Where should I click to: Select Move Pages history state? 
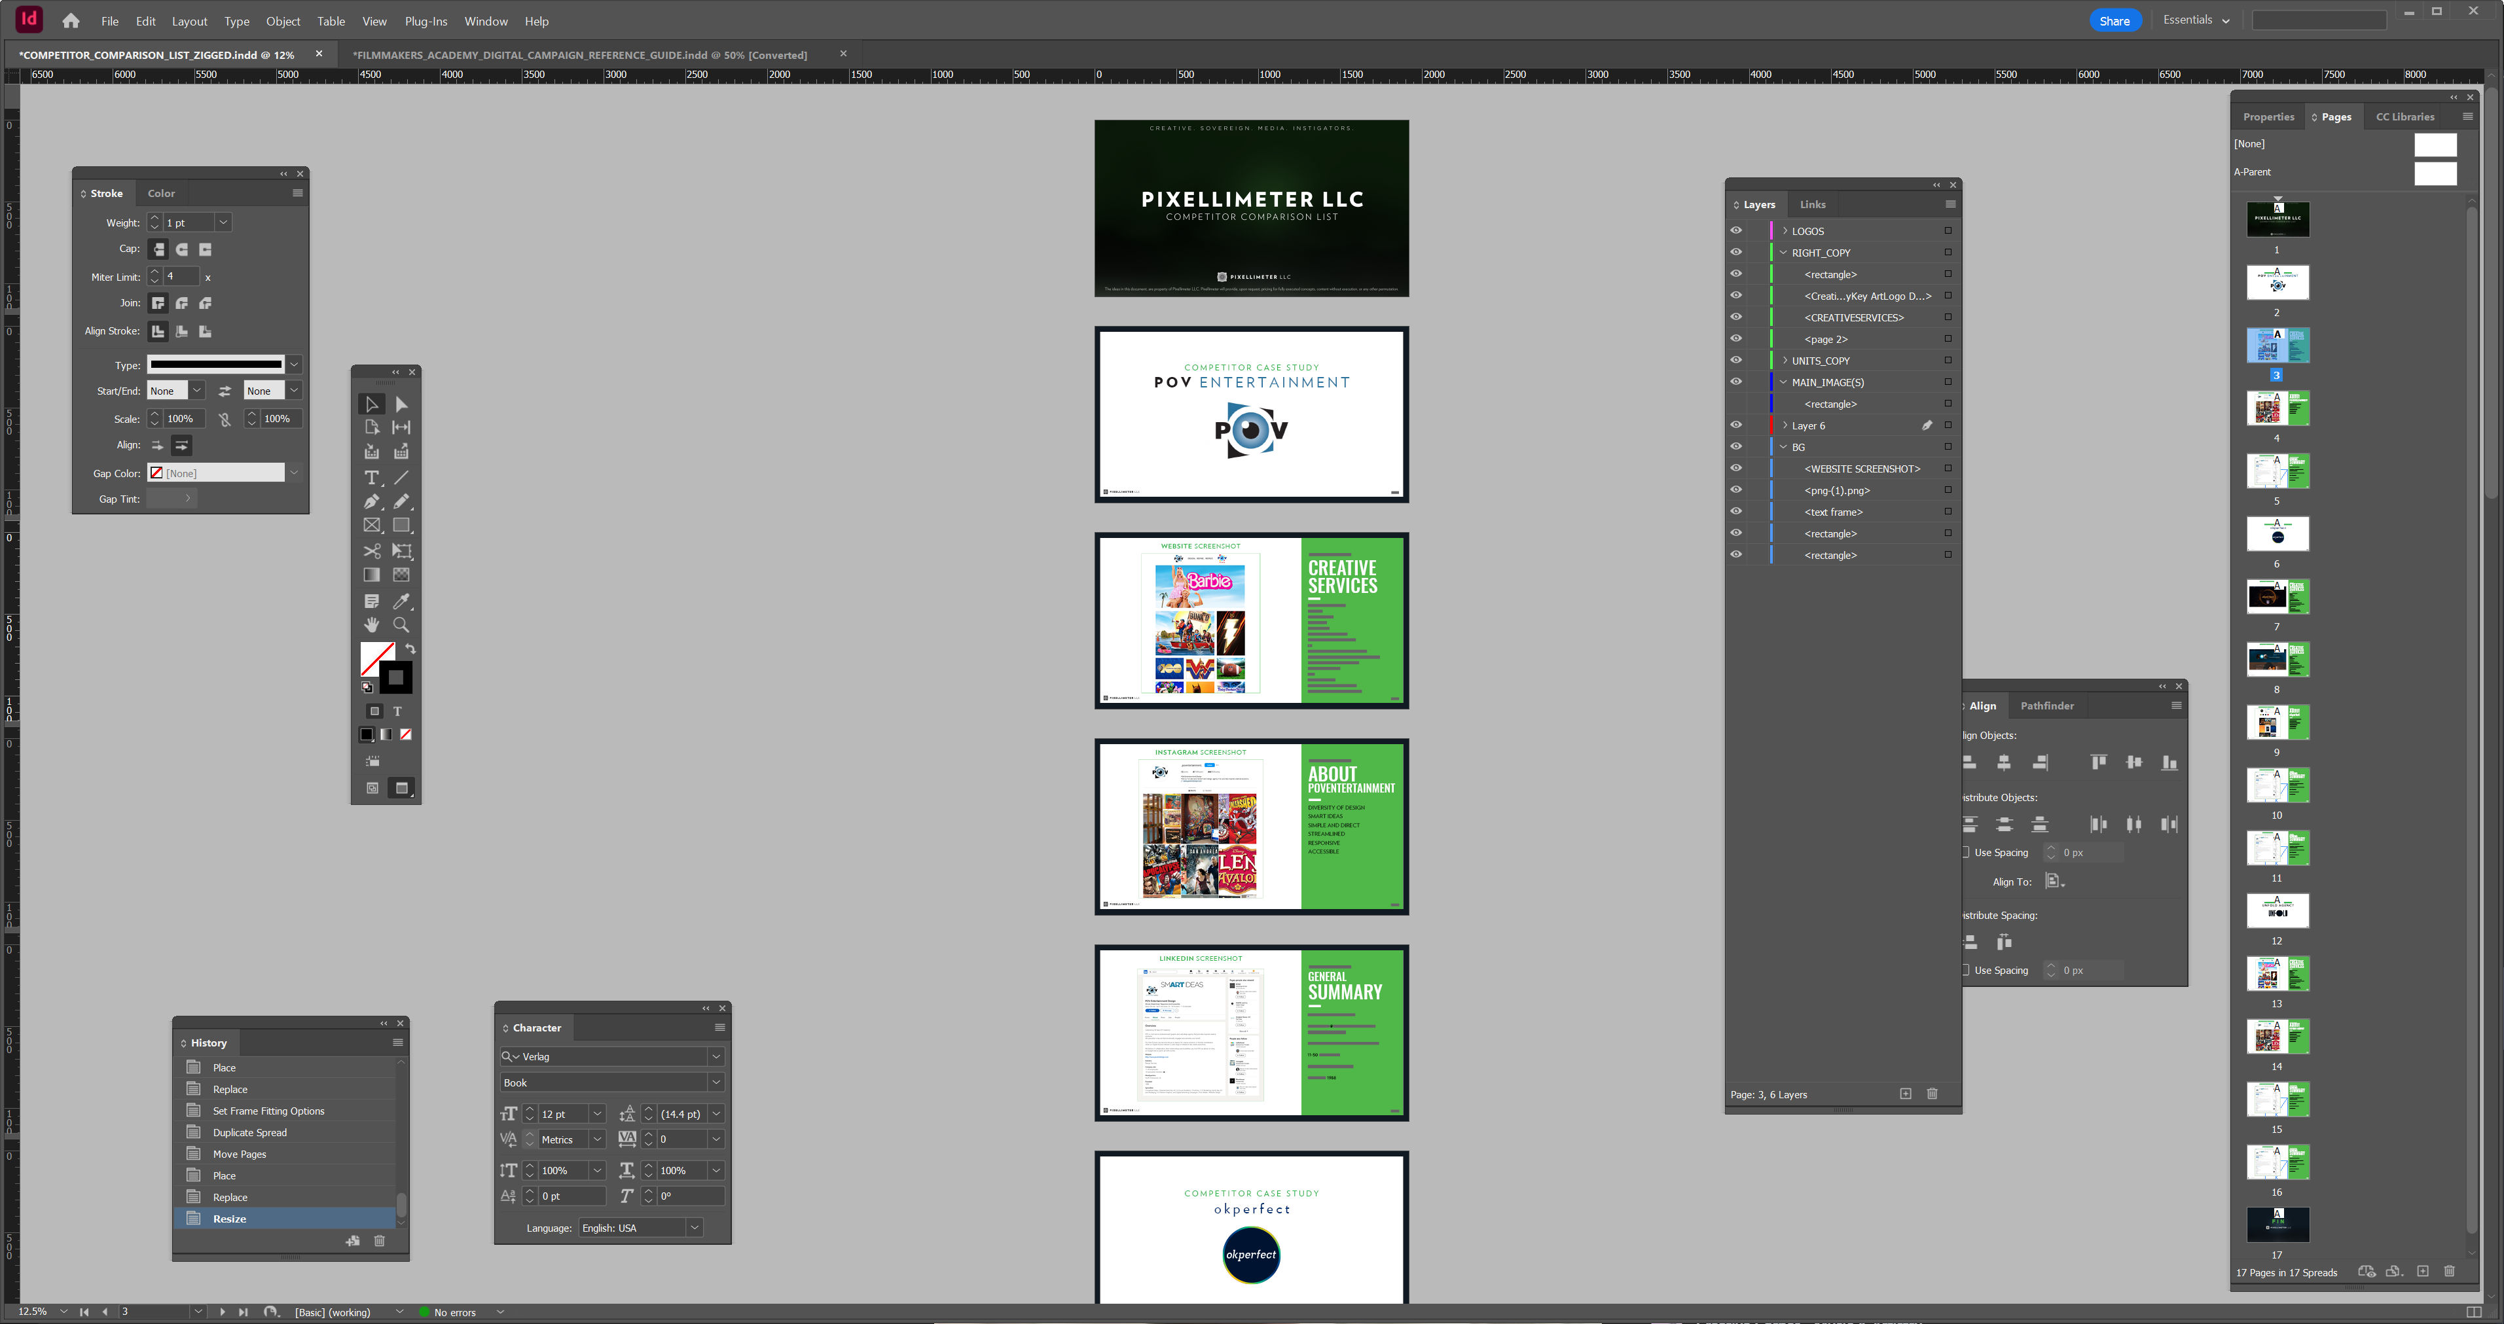286,1154
